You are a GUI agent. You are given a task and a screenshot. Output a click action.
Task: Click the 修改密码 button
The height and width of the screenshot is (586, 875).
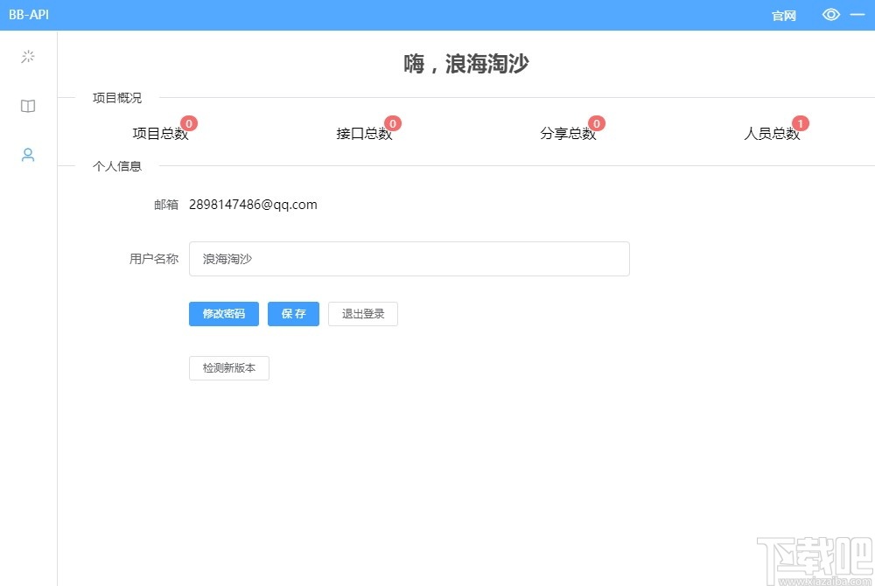223,313
